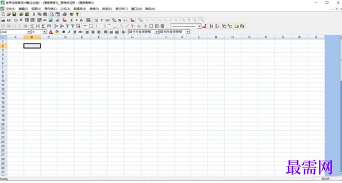This screenshot has height=183, width=342.
Task: Copy the selected cells
Action: (x=40, y=15)
